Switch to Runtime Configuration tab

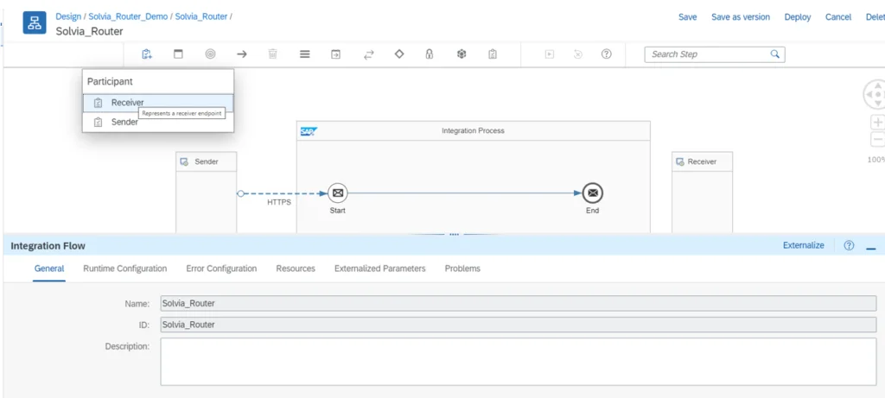click(x=124, y=268)
